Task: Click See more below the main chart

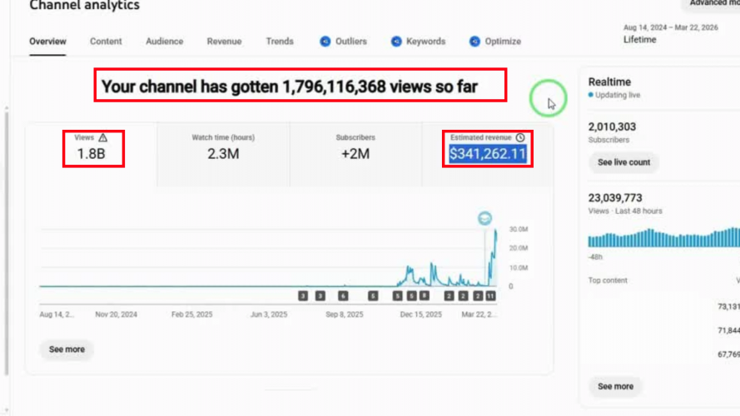Action: click(x=67, y=349)
